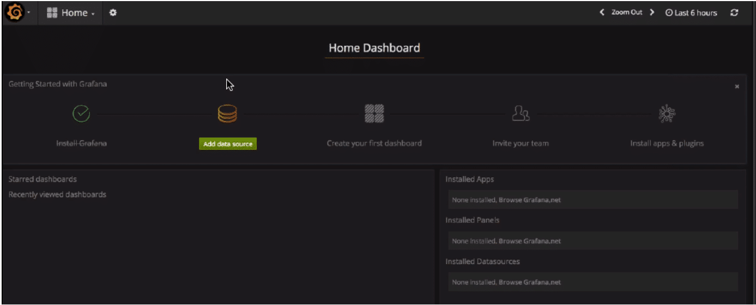
Task: Shift time range back with left chevron
Action: click(602, 13)
